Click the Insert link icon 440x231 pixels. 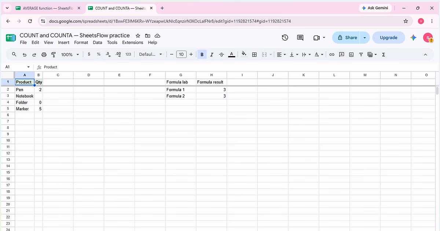332,54
